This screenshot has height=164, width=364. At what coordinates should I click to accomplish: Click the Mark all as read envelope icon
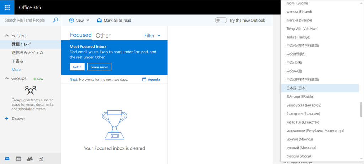tap(100, 20)
